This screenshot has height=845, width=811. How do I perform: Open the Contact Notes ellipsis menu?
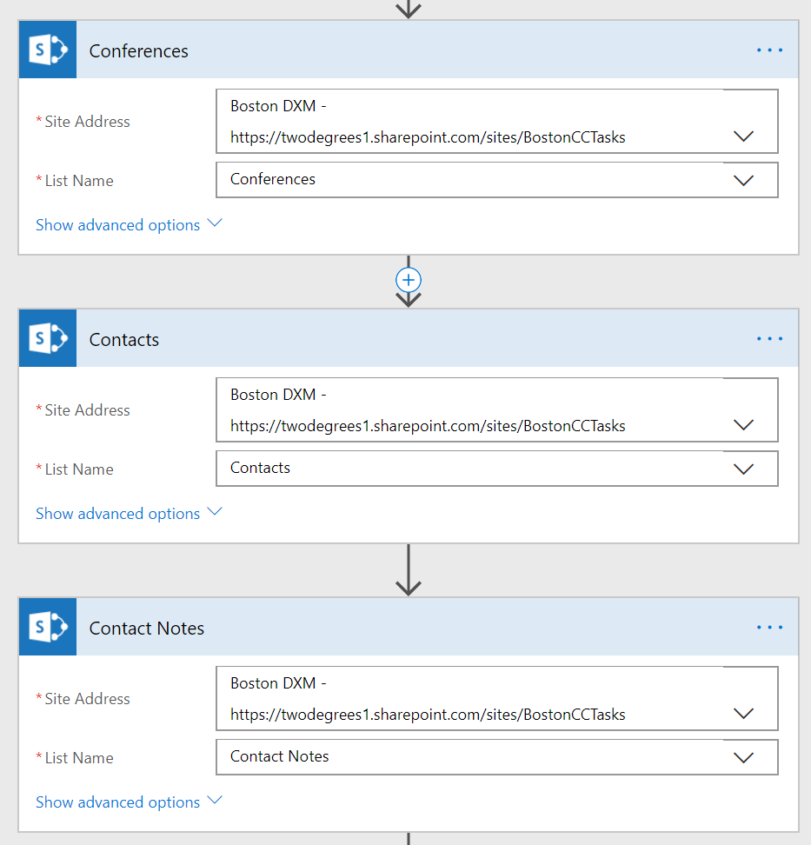coord(769,627)
